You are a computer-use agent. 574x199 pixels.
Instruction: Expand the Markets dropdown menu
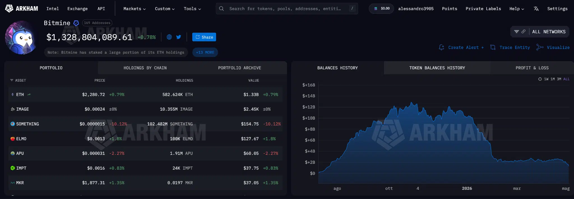click(135, 9)
